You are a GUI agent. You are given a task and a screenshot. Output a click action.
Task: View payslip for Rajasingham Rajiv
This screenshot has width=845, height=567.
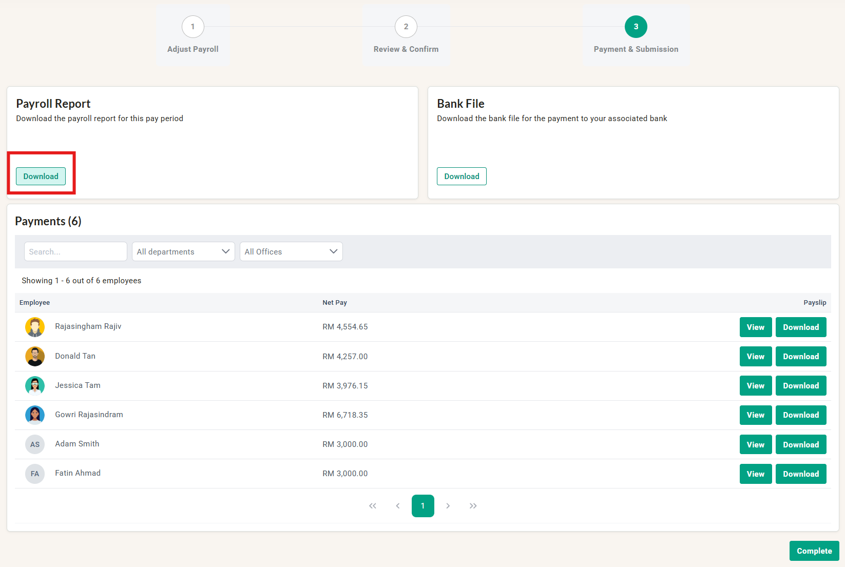pyautogui.click(x=756, y=327)
